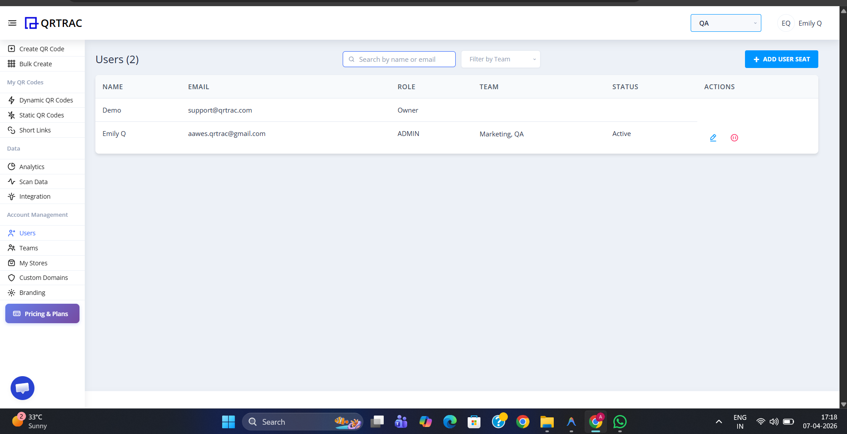Edit Emily Q using the pencil icon

pos(713,137)
